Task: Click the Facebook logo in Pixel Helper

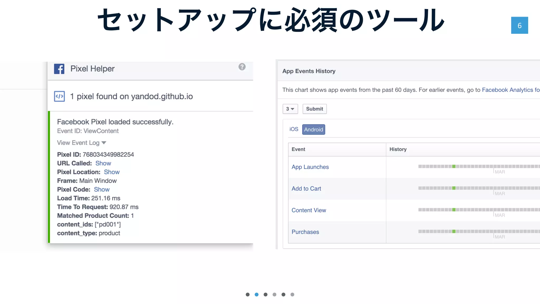Action: click(x=59, y=69)
